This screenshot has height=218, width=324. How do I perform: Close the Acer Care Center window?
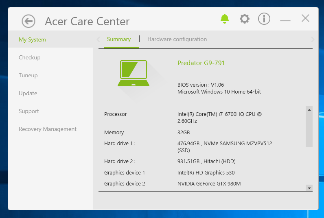305,18
